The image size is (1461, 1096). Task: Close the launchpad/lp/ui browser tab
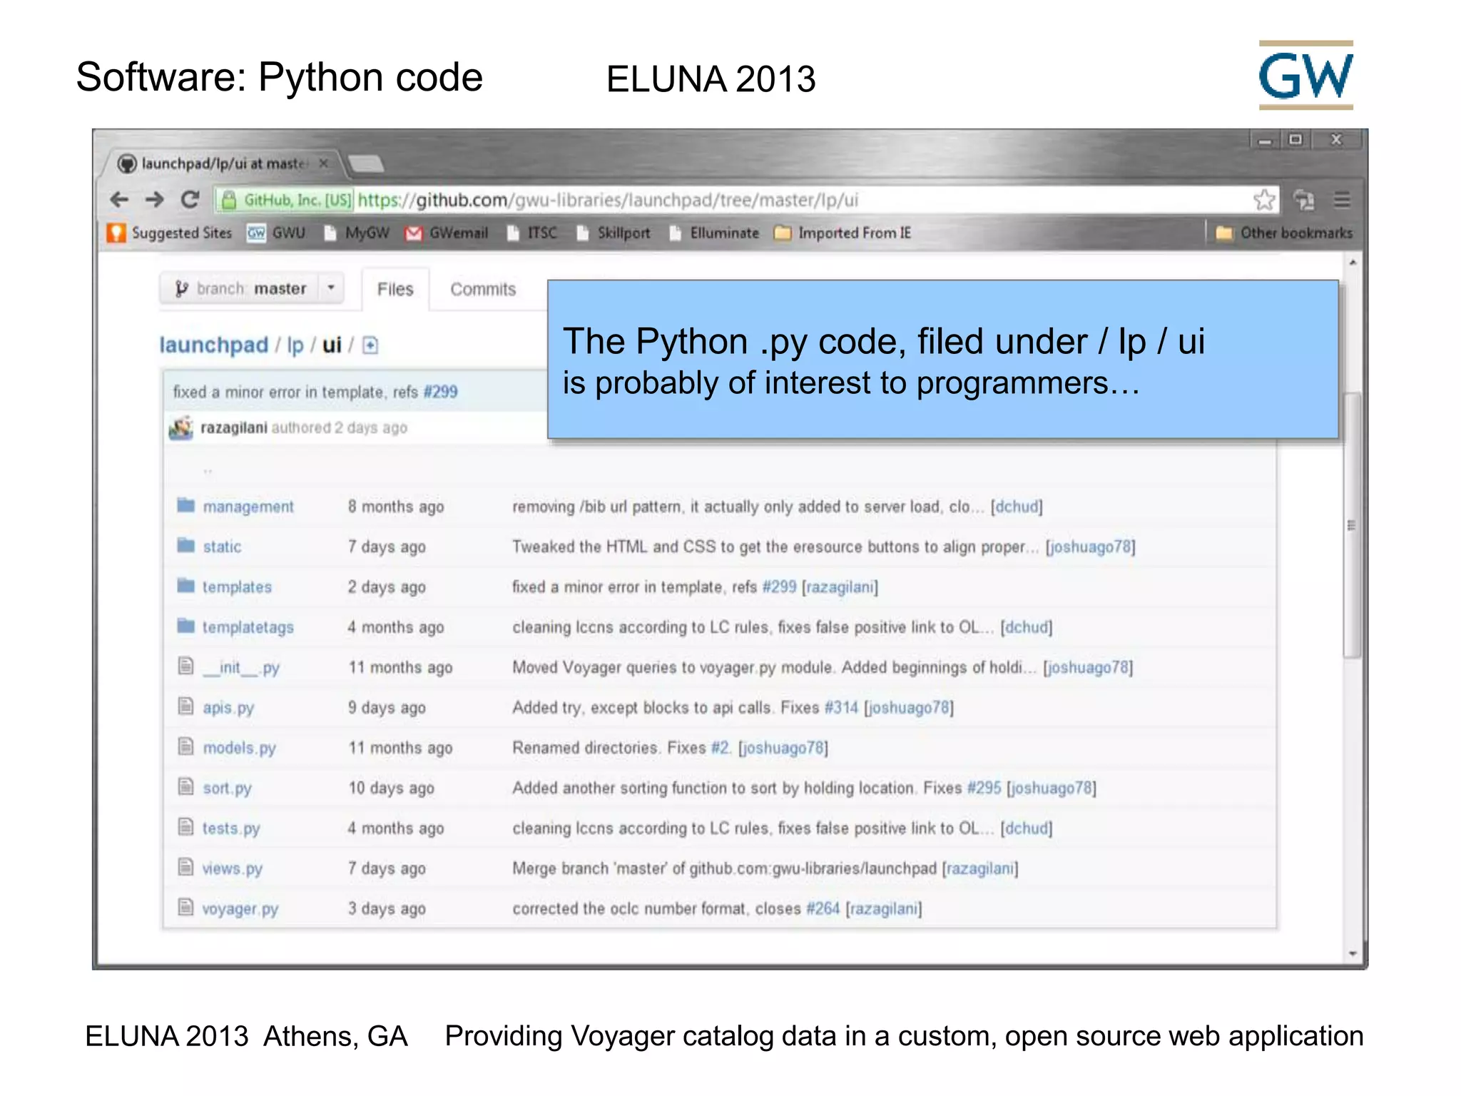[x=323, y=163]
